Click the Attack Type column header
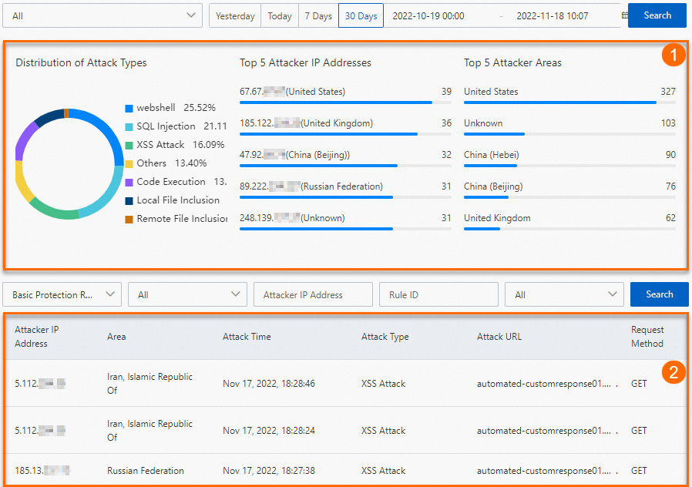The width and height of the screenshot is (692, 487). point(385,337)
